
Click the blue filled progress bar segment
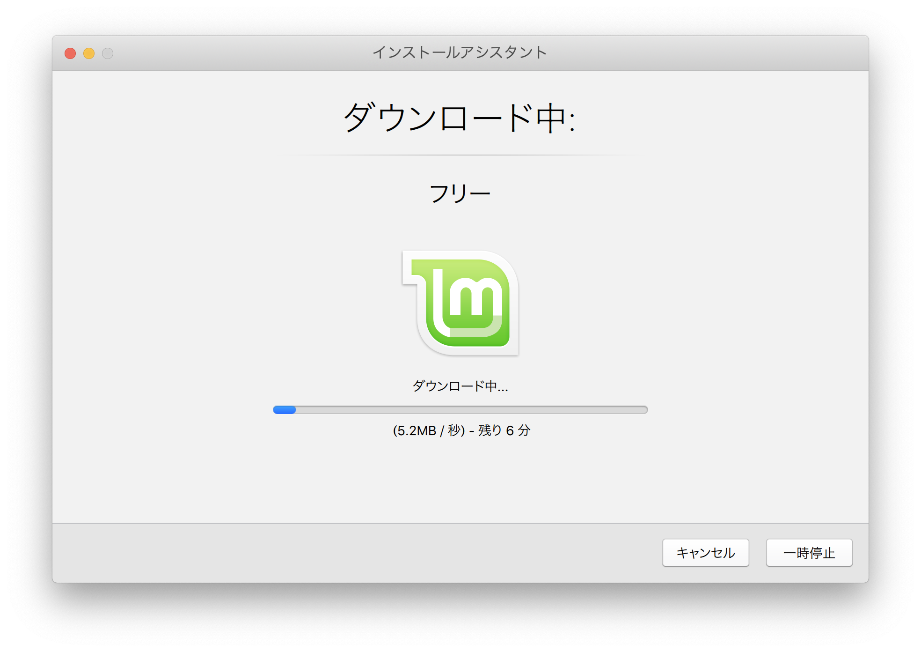pyautogui.click(x=284, y=410)
